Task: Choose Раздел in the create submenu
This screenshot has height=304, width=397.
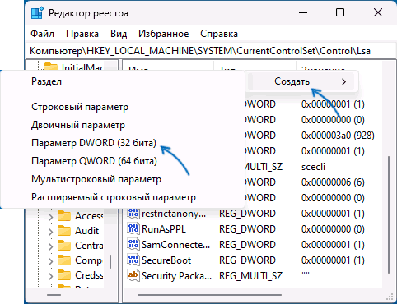Action: [123, 81]
